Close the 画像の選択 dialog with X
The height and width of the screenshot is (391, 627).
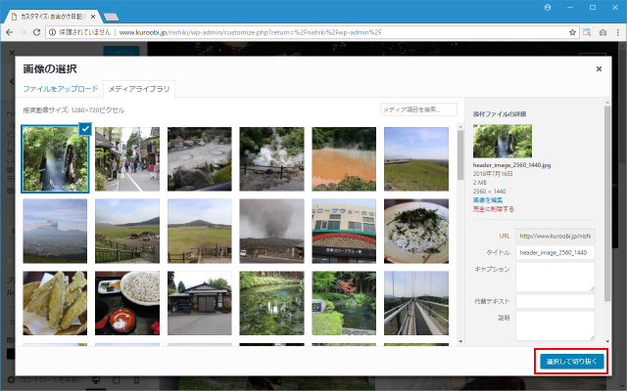click(599, 69)
